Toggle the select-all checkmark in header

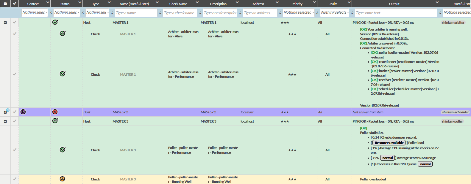pyautogui.click(x=15, y=4)
